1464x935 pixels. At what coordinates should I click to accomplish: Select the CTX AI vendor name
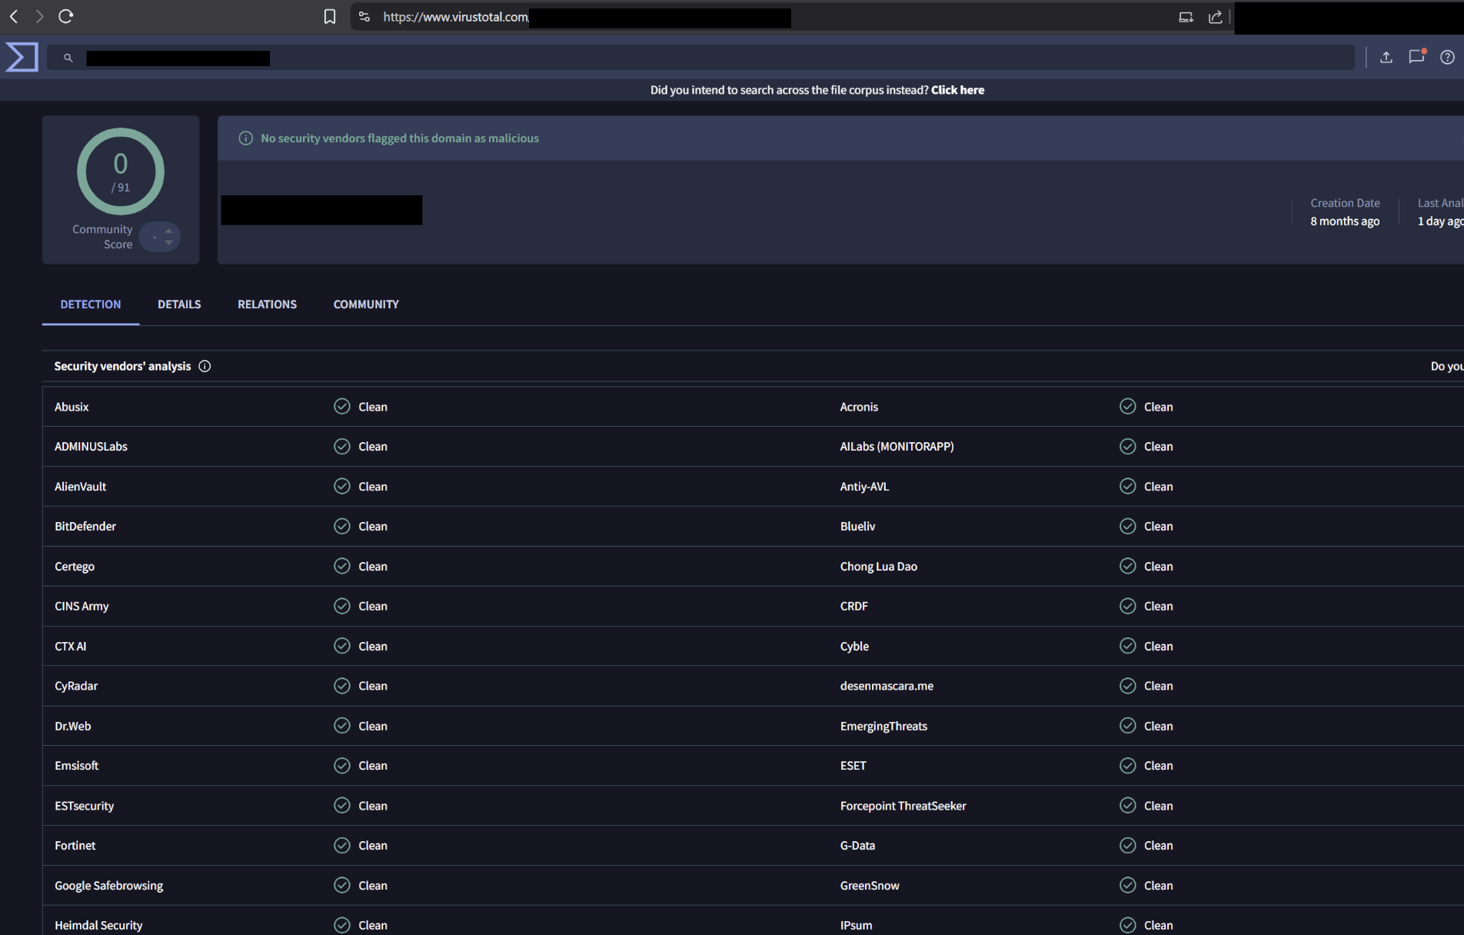(x=70, y=646)
